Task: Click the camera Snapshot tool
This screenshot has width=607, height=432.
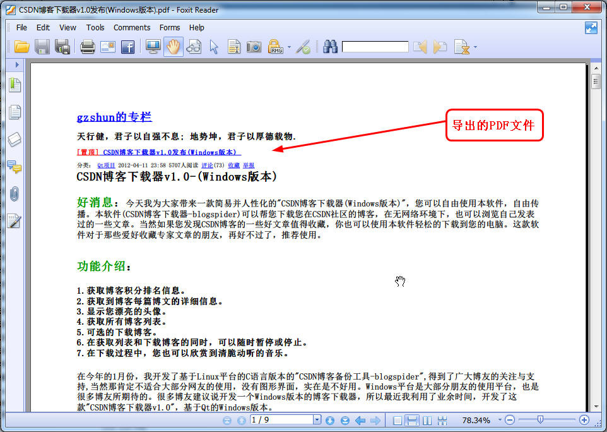Action: [254, 47]
